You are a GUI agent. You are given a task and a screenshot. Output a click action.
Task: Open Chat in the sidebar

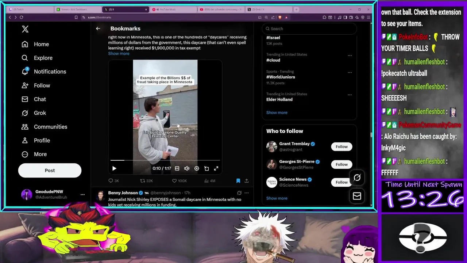coord(34,99)
